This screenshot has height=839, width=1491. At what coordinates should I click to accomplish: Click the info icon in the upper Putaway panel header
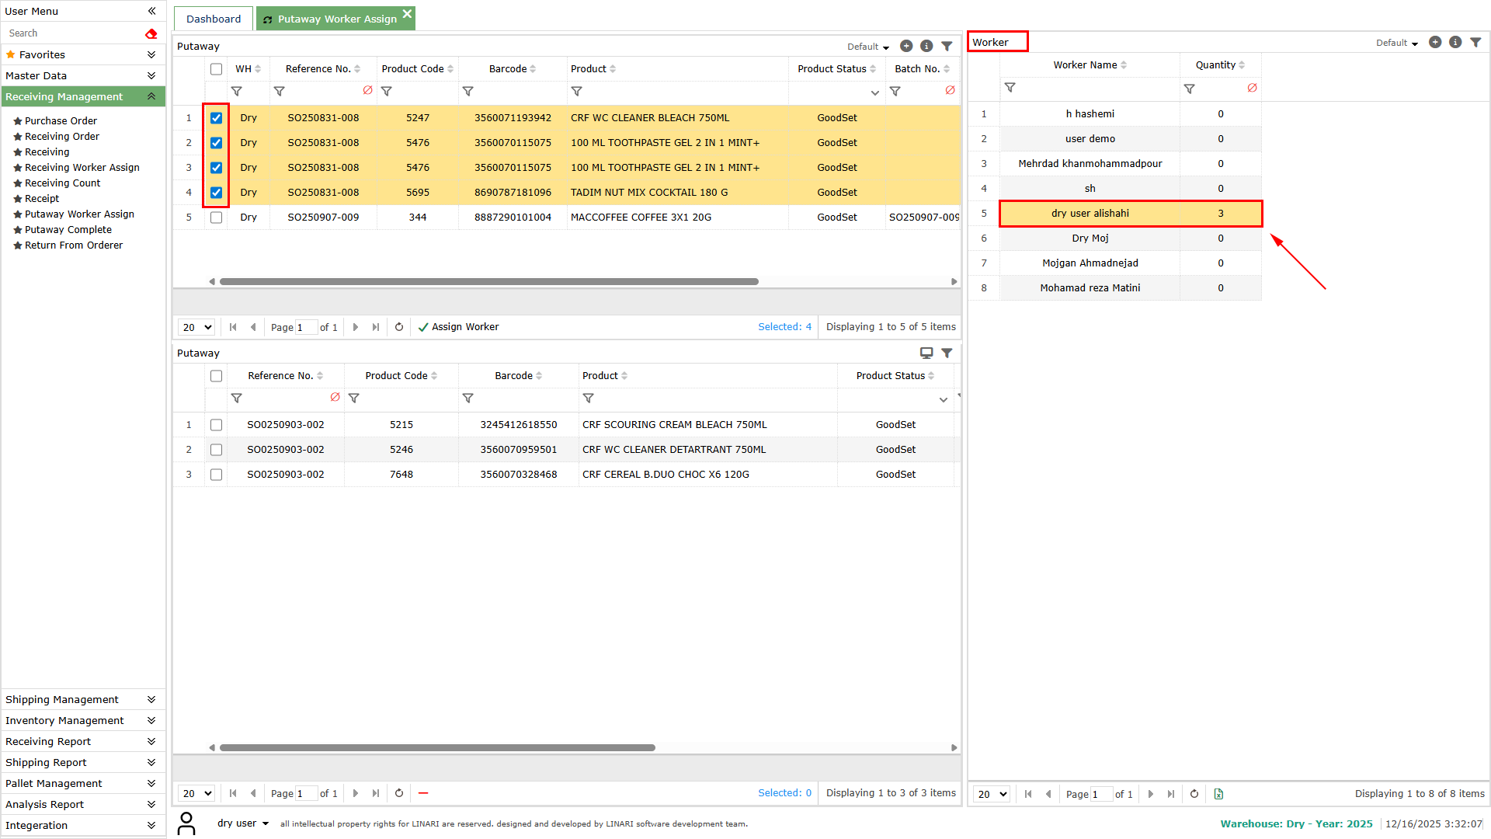[x=926, y=46]
